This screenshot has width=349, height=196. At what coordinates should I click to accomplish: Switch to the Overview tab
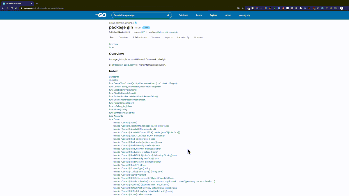(x=123, y=37)
